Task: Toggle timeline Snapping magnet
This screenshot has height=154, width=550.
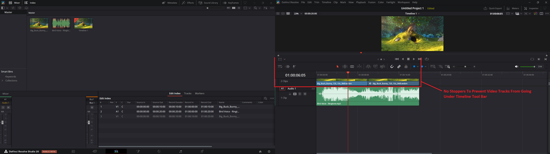Action: point(392,66)
